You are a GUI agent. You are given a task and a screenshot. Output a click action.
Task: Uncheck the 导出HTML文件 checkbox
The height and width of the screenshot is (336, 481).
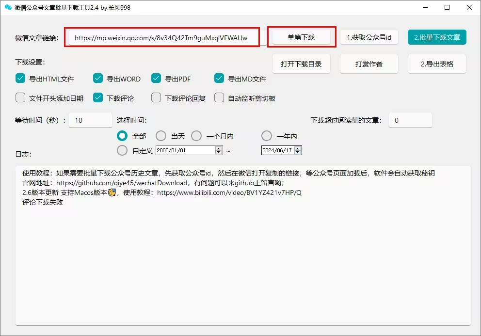point(20,79)
